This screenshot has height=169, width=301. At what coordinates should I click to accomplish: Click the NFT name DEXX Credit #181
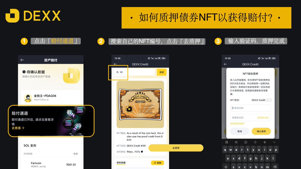[x=136, y=146]
